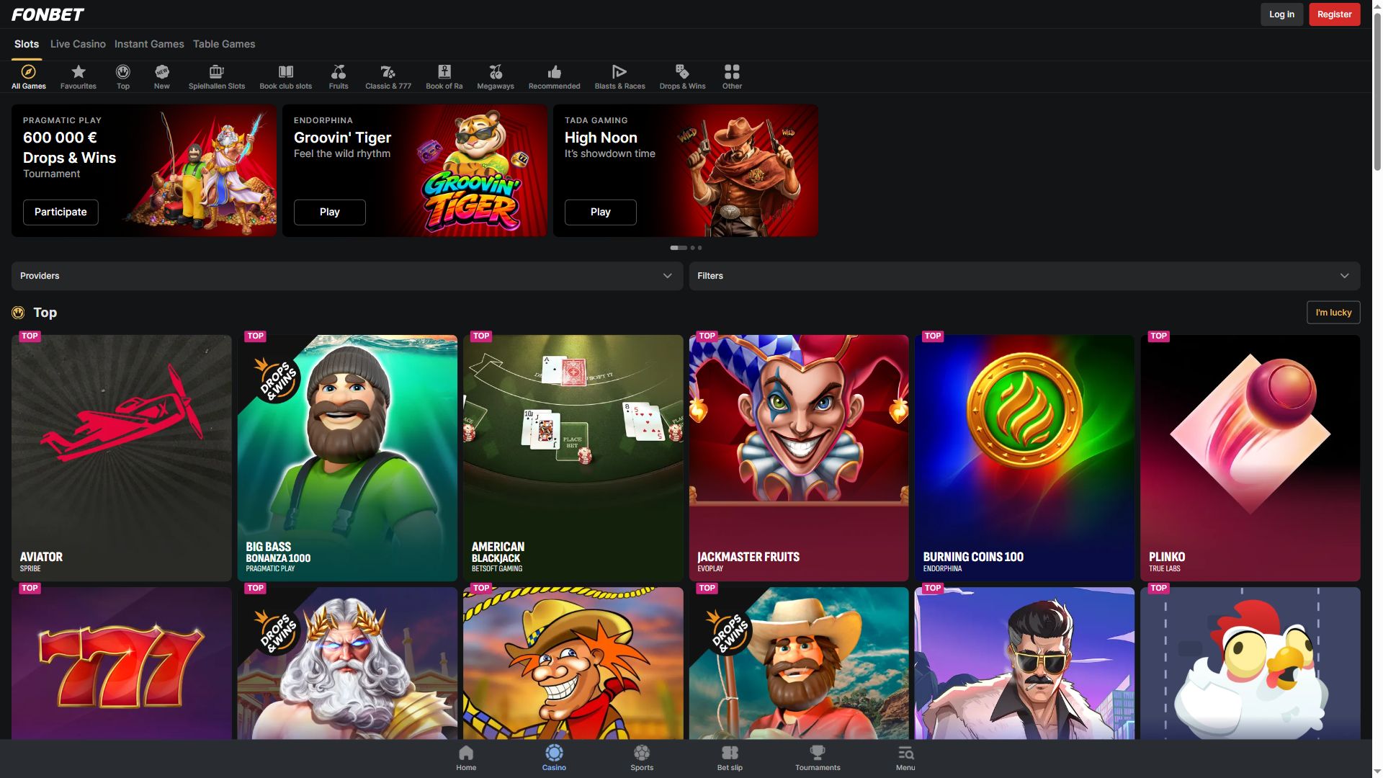The height and width of the screenshot is (778, 1383).
Task: Switch to the Slots tab
Action: point(27,44)
